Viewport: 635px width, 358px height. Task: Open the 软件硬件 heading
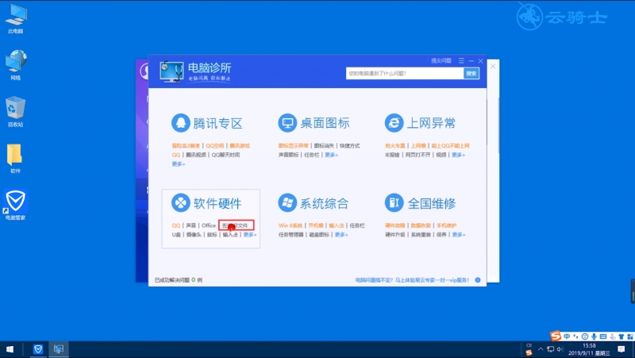pyautogui.click(x=217, y=203)
